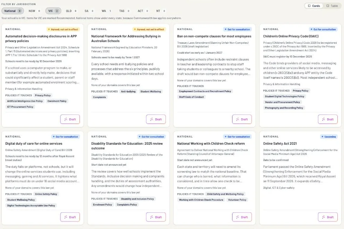344x229 pixels.
Task: Filter by TAS jurisdiction
Action: 124,11
